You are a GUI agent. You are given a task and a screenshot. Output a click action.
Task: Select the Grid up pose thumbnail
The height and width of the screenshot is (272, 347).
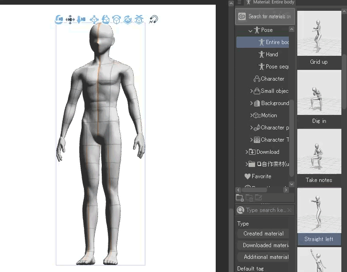point(319,33)
